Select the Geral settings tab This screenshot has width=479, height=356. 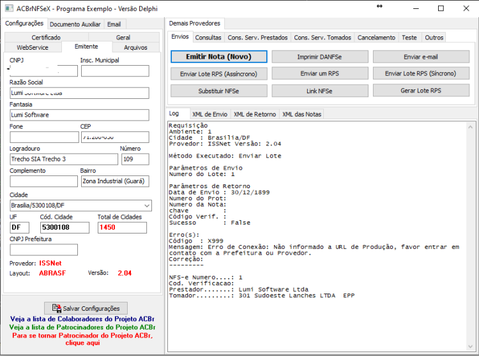[123, 37]
